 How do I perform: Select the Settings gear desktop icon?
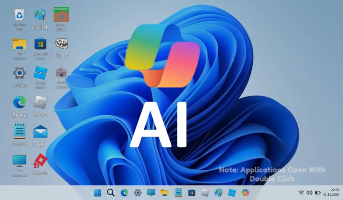pos(19,73)
